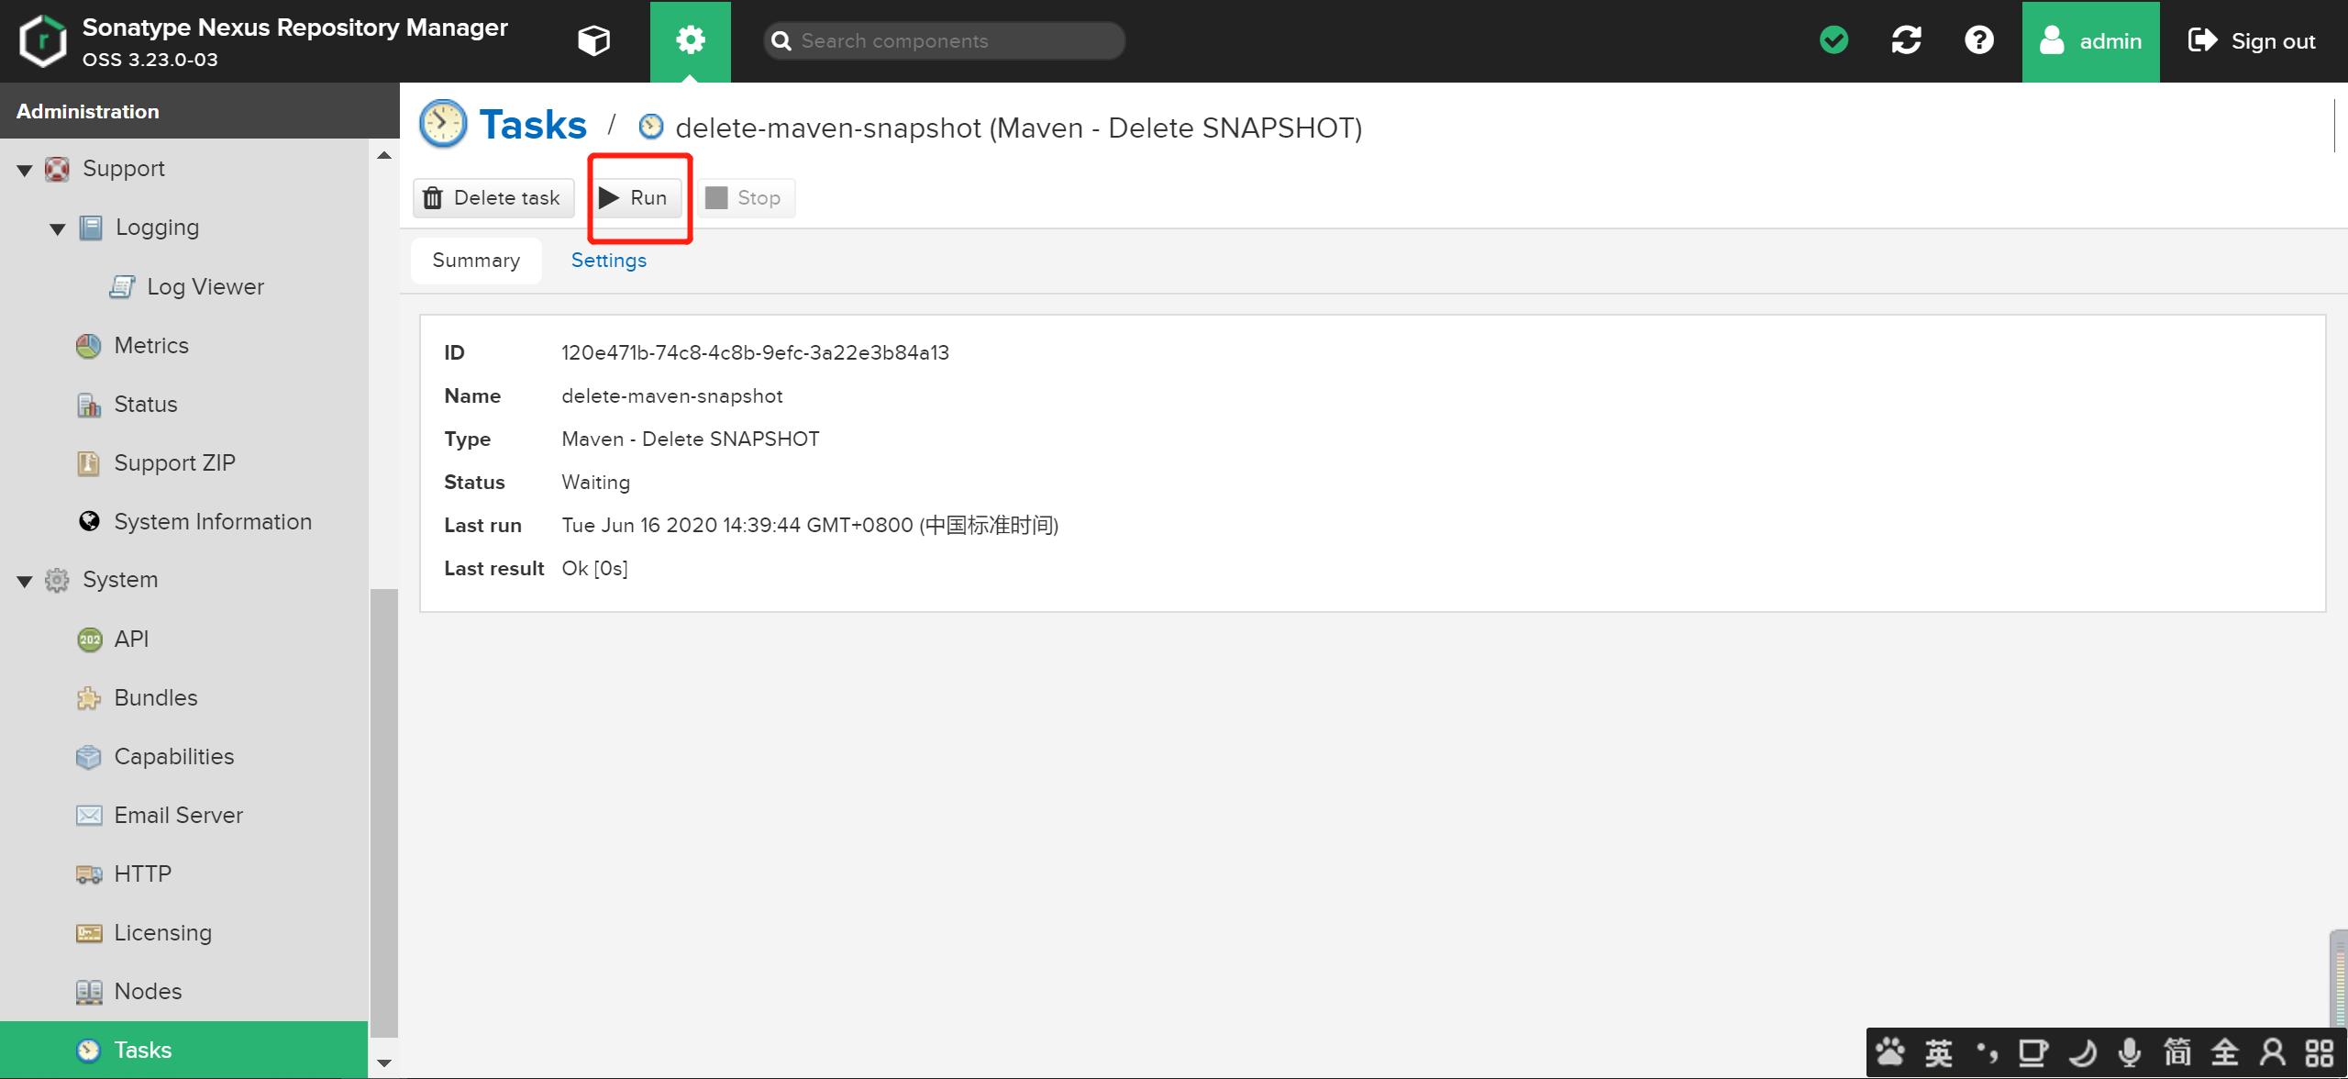Click in the Search components field
This screenshot has height=1079, width=2348.
(x=954, y=41)
